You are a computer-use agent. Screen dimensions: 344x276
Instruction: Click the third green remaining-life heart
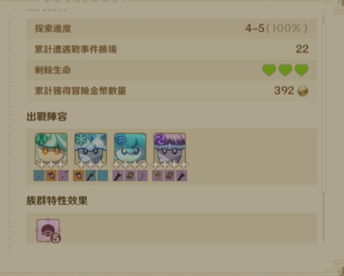pos(301,70)
